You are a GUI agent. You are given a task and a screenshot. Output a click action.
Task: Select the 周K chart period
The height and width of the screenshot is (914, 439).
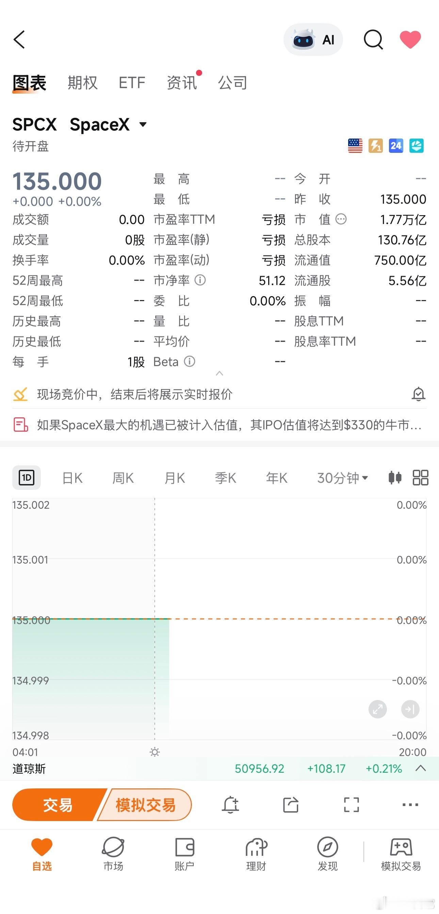pos(123,478)
